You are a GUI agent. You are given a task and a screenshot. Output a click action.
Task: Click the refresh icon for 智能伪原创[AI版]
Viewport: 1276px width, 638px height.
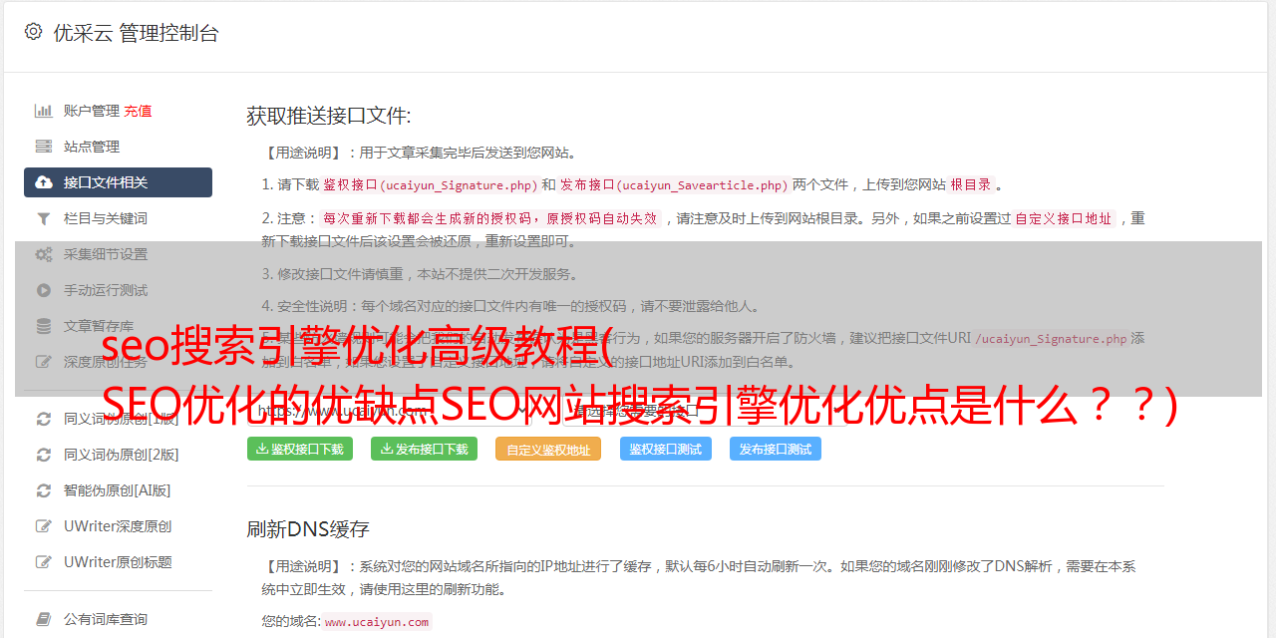pos(44,490)
